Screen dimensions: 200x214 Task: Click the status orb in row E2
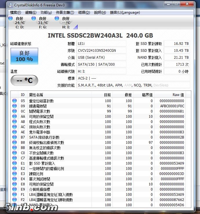tap(14, 168)
